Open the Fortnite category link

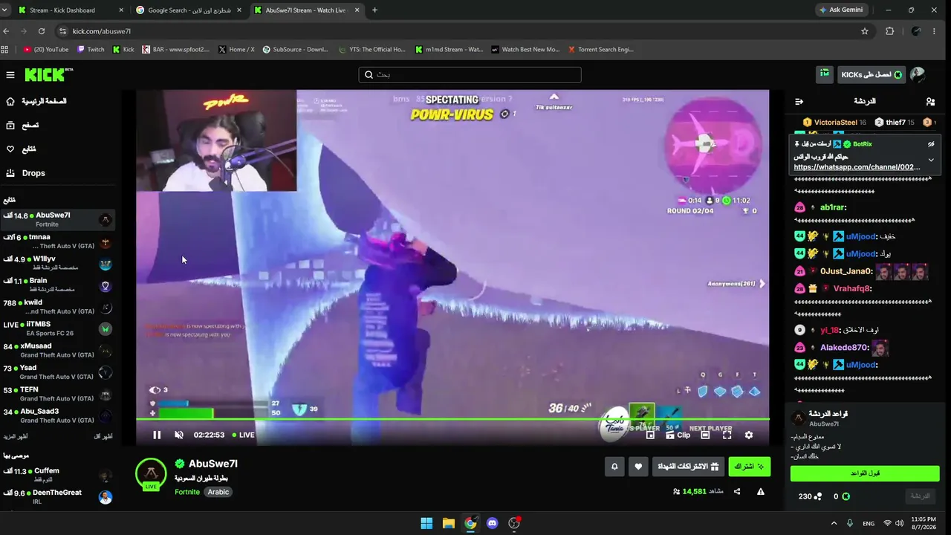tap(187, 492)
